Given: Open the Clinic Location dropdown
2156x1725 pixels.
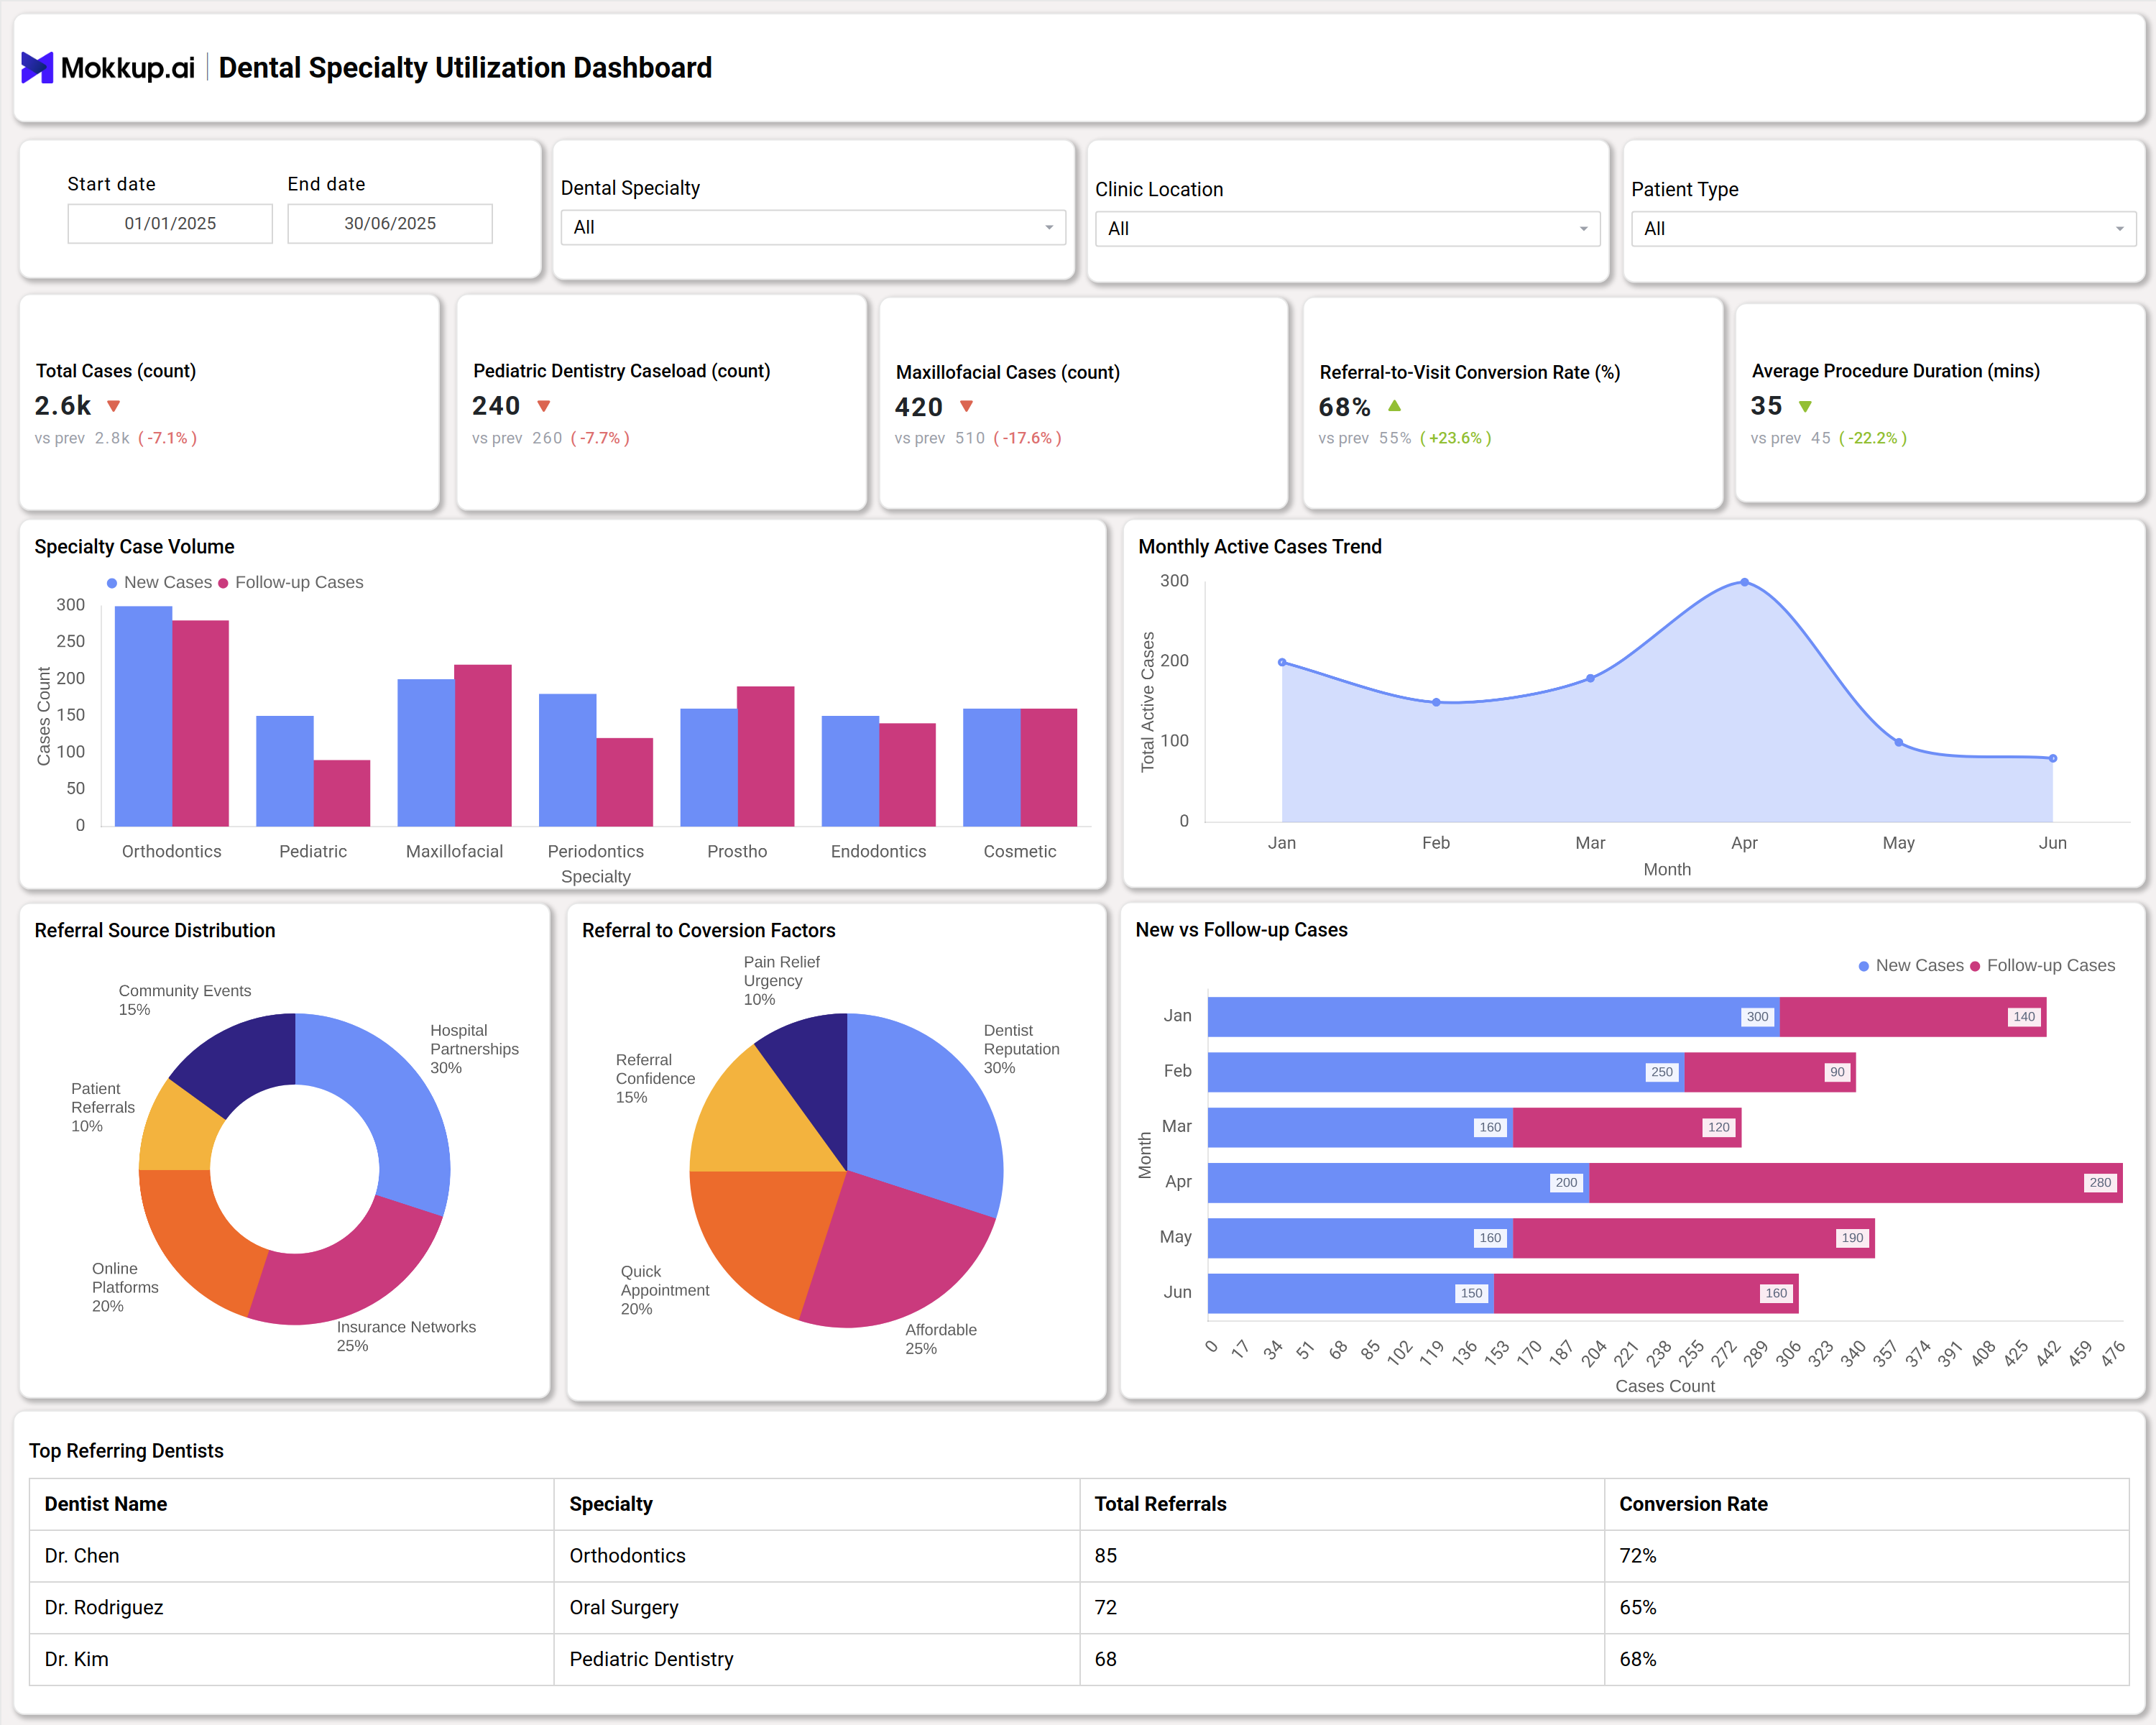Looking at the screenshot, I should pos(1347,229).
